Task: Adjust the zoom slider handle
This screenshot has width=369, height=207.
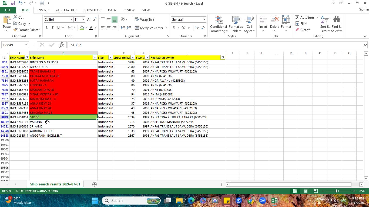Action: [x=336, y=191]
